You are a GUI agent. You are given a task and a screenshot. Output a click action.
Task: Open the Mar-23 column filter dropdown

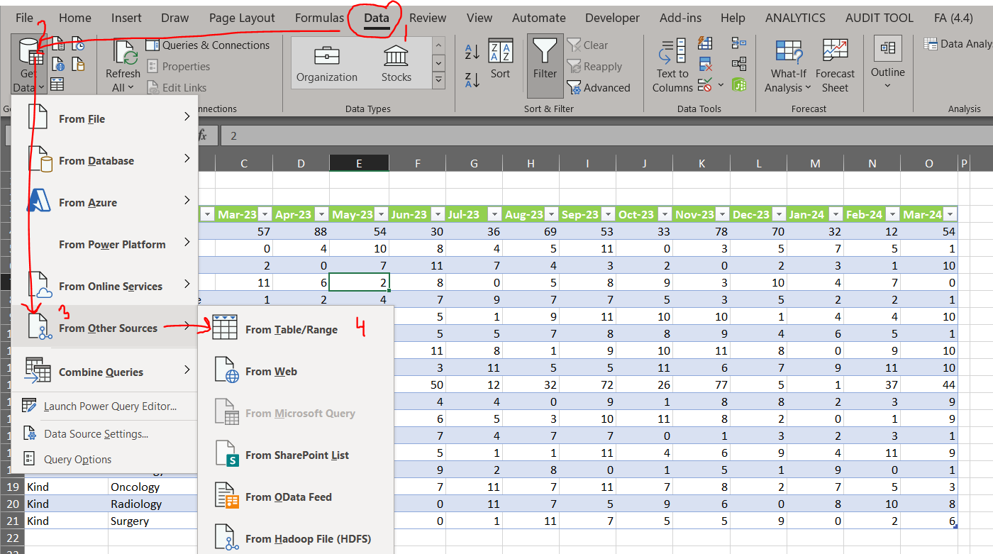[265, 214]
